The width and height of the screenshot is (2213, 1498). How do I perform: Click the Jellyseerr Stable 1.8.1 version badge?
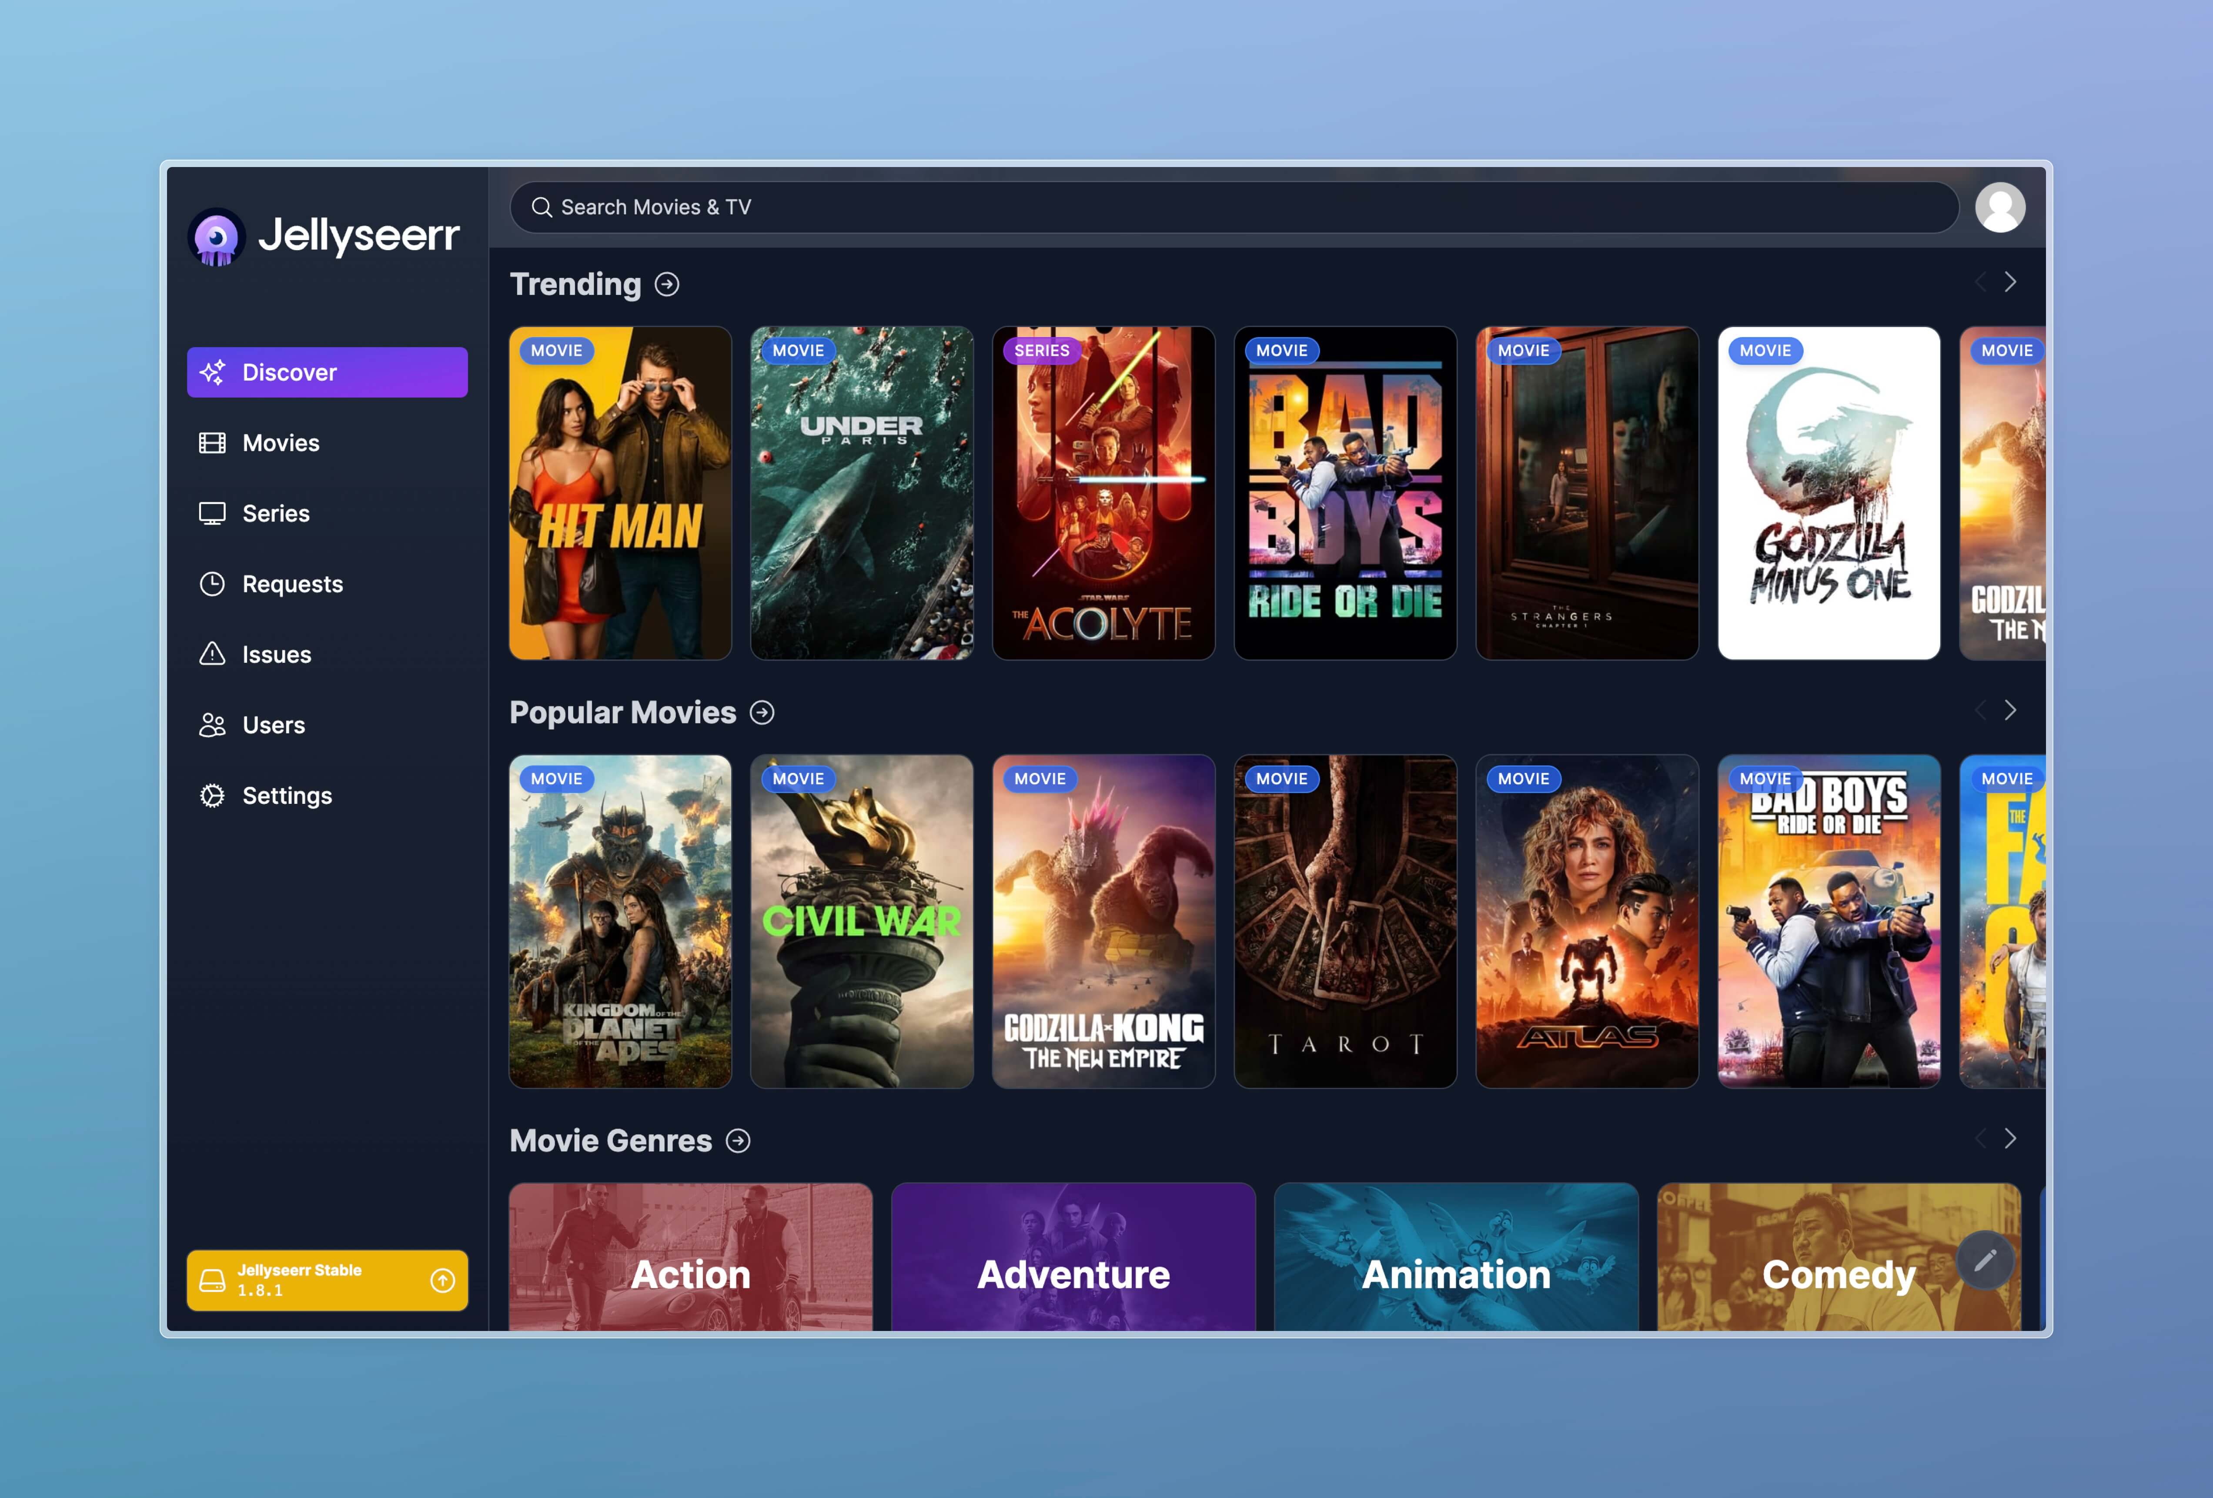(328, 1281)
